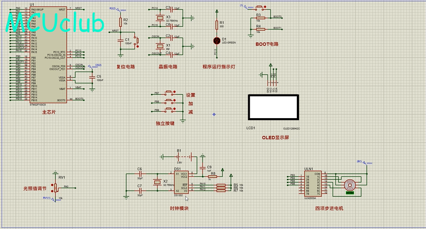This screenshot has width=426, height=229.
Task: Select the ULN2003A driver ULN1
Action: coord(313,183)
